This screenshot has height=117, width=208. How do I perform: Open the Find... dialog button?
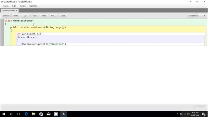pos(53,16)
